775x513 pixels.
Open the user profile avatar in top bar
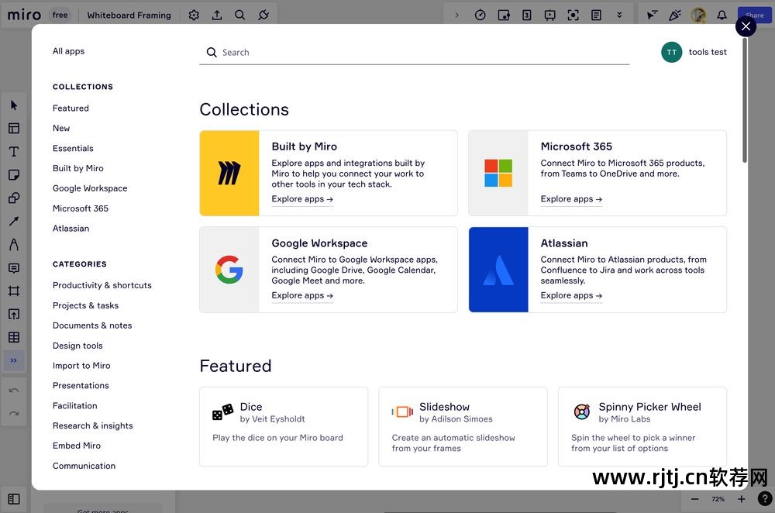(x=698, y=15)
